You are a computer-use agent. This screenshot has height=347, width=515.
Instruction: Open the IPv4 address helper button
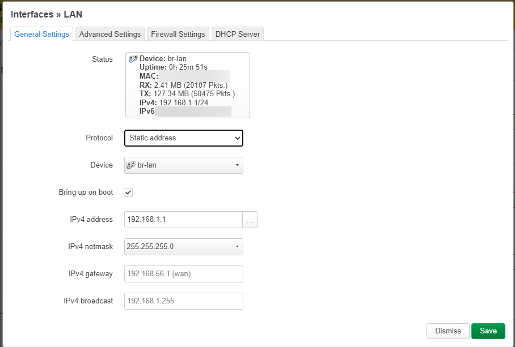click(x=250, y=220)
